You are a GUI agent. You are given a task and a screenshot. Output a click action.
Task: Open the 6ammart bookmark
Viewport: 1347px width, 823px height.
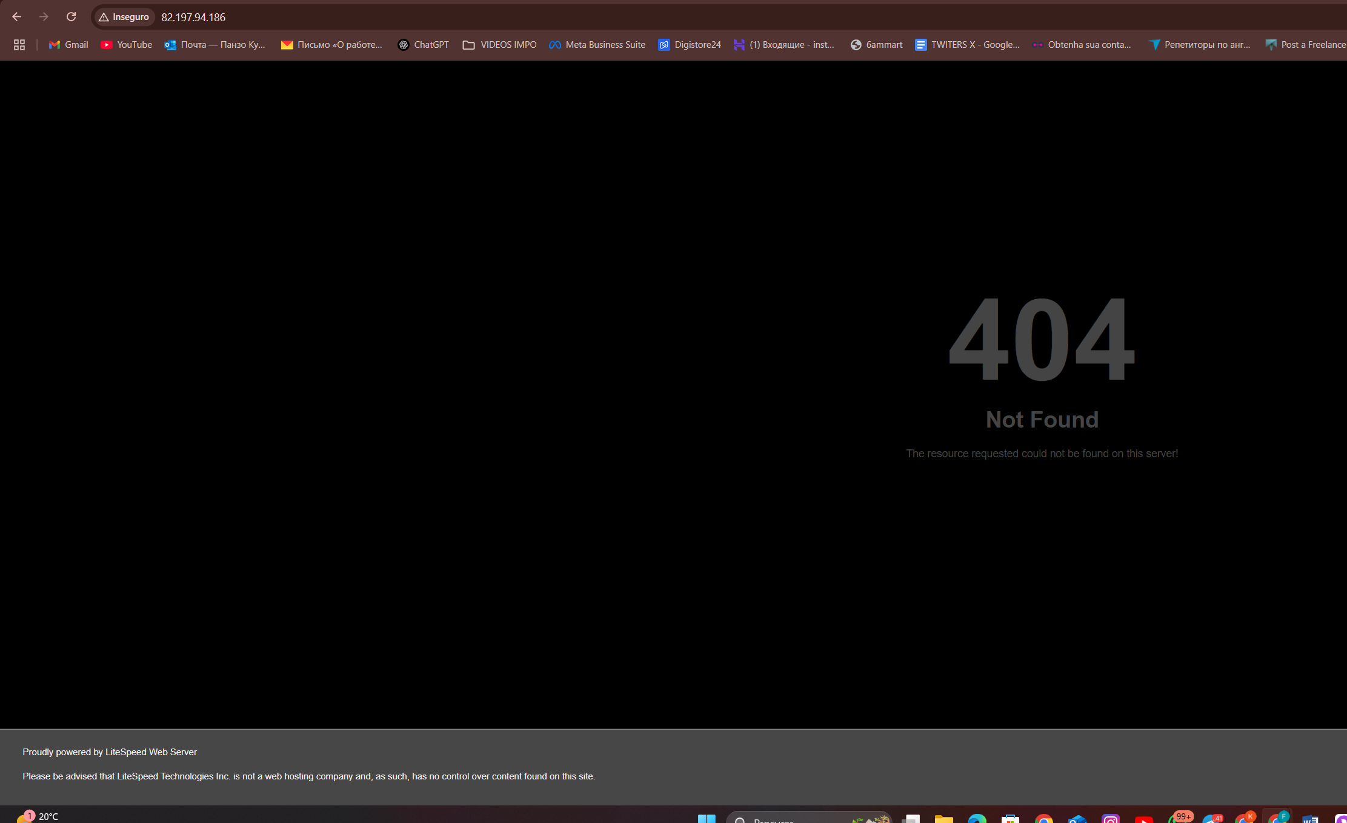pyautogui.click(x=876, y=45)
